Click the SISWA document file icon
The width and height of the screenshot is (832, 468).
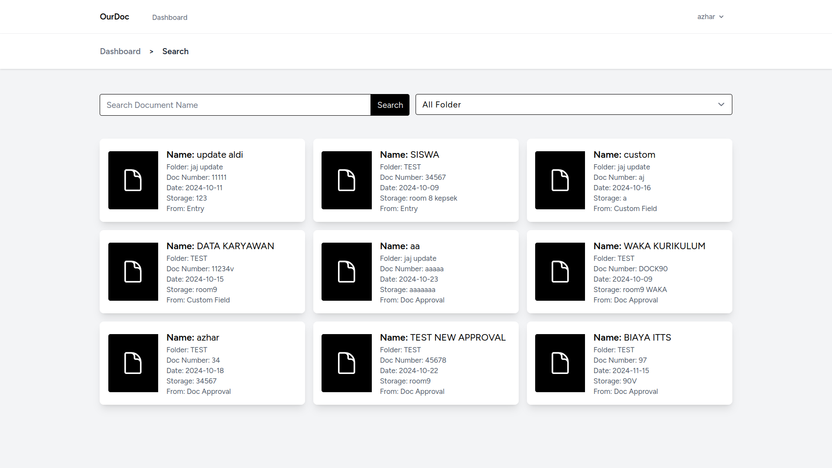tap(346, 180)
